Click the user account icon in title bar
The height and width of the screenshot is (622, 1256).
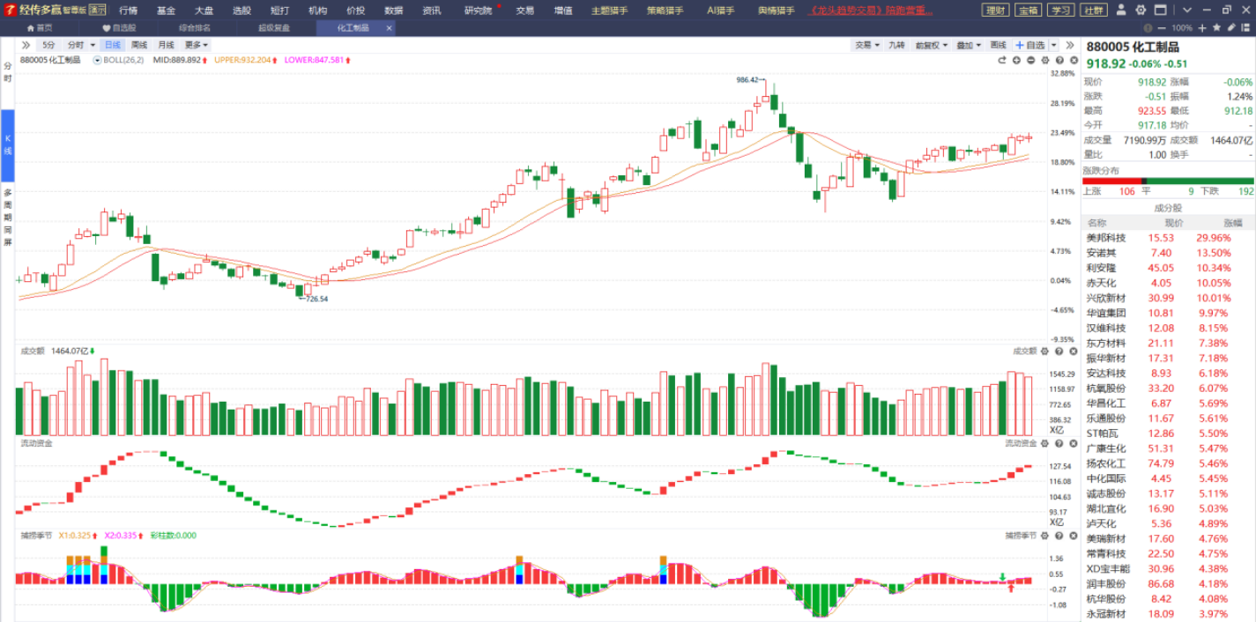pyautogui.click(x=1120, y=11)
